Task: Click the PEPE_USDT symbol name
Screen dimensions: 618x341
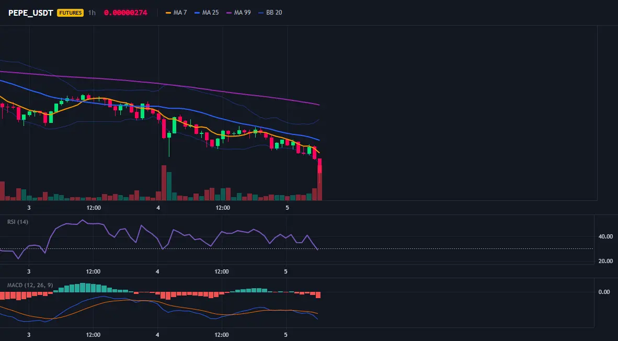Action: click(31, 13)
